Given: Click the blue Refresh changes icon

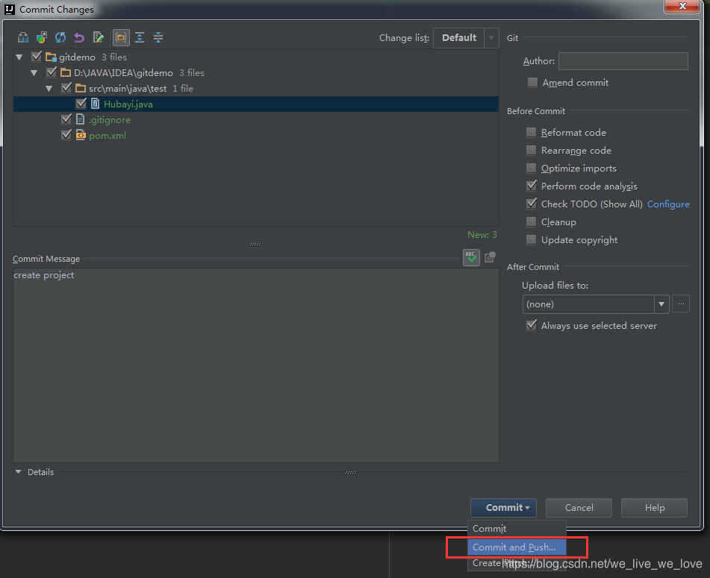Looking at the screenshot, I should (x=60, y=37).
